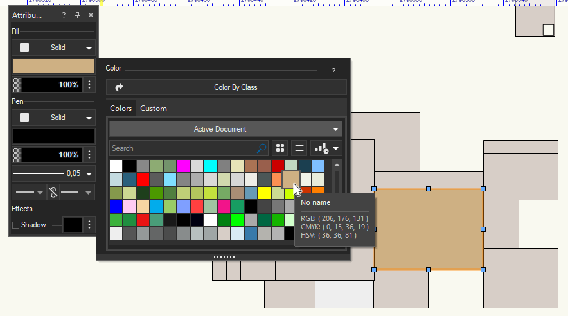
Task: Click the magnifier icon in the Search box
Action: tap(262, 148)
